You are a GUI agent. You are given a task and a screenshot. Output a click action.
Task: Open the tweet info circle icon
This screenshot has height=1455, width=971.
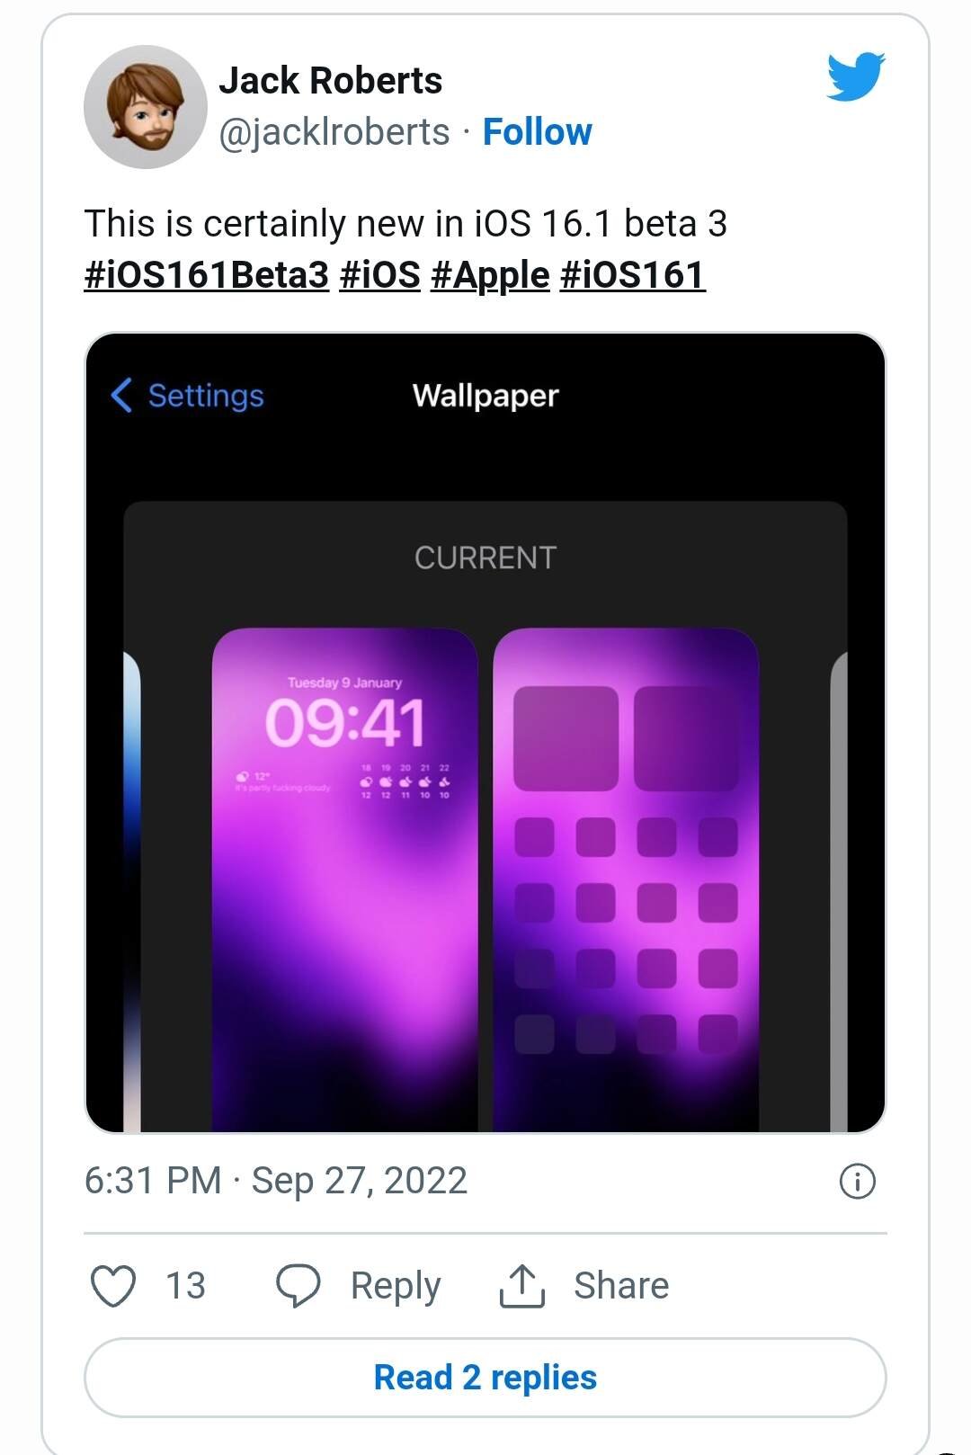(857, 1181)
